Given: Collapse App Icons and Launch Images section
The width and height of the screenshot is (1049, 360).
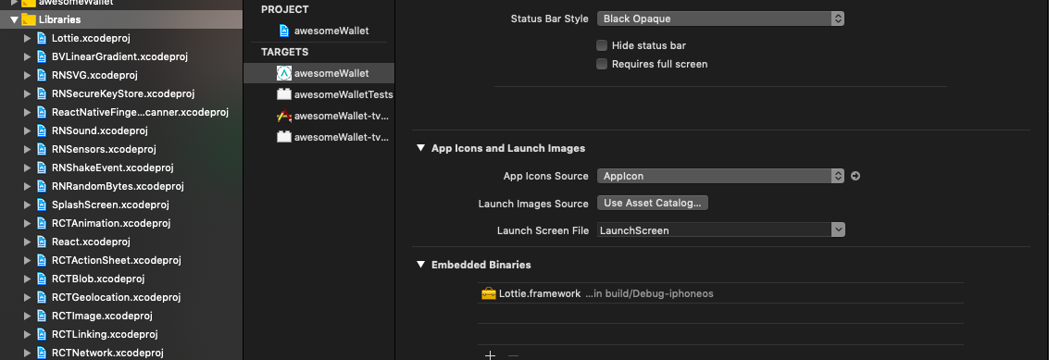Looking at the screenshot, I should 421,148.
